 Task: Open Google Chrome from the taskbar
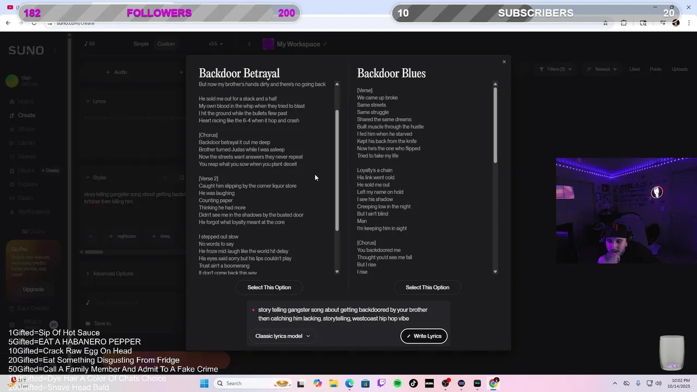[493, 383]
